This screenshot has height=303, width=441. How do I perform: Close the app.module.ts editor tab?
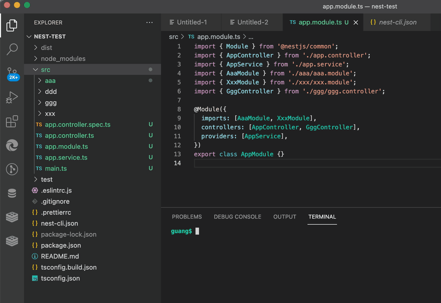pos(356,22)
